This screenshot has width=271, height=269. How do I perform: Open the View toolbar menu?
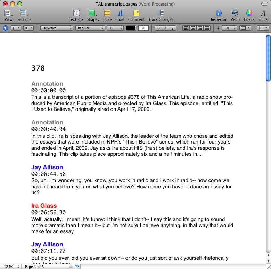(8, 15)
